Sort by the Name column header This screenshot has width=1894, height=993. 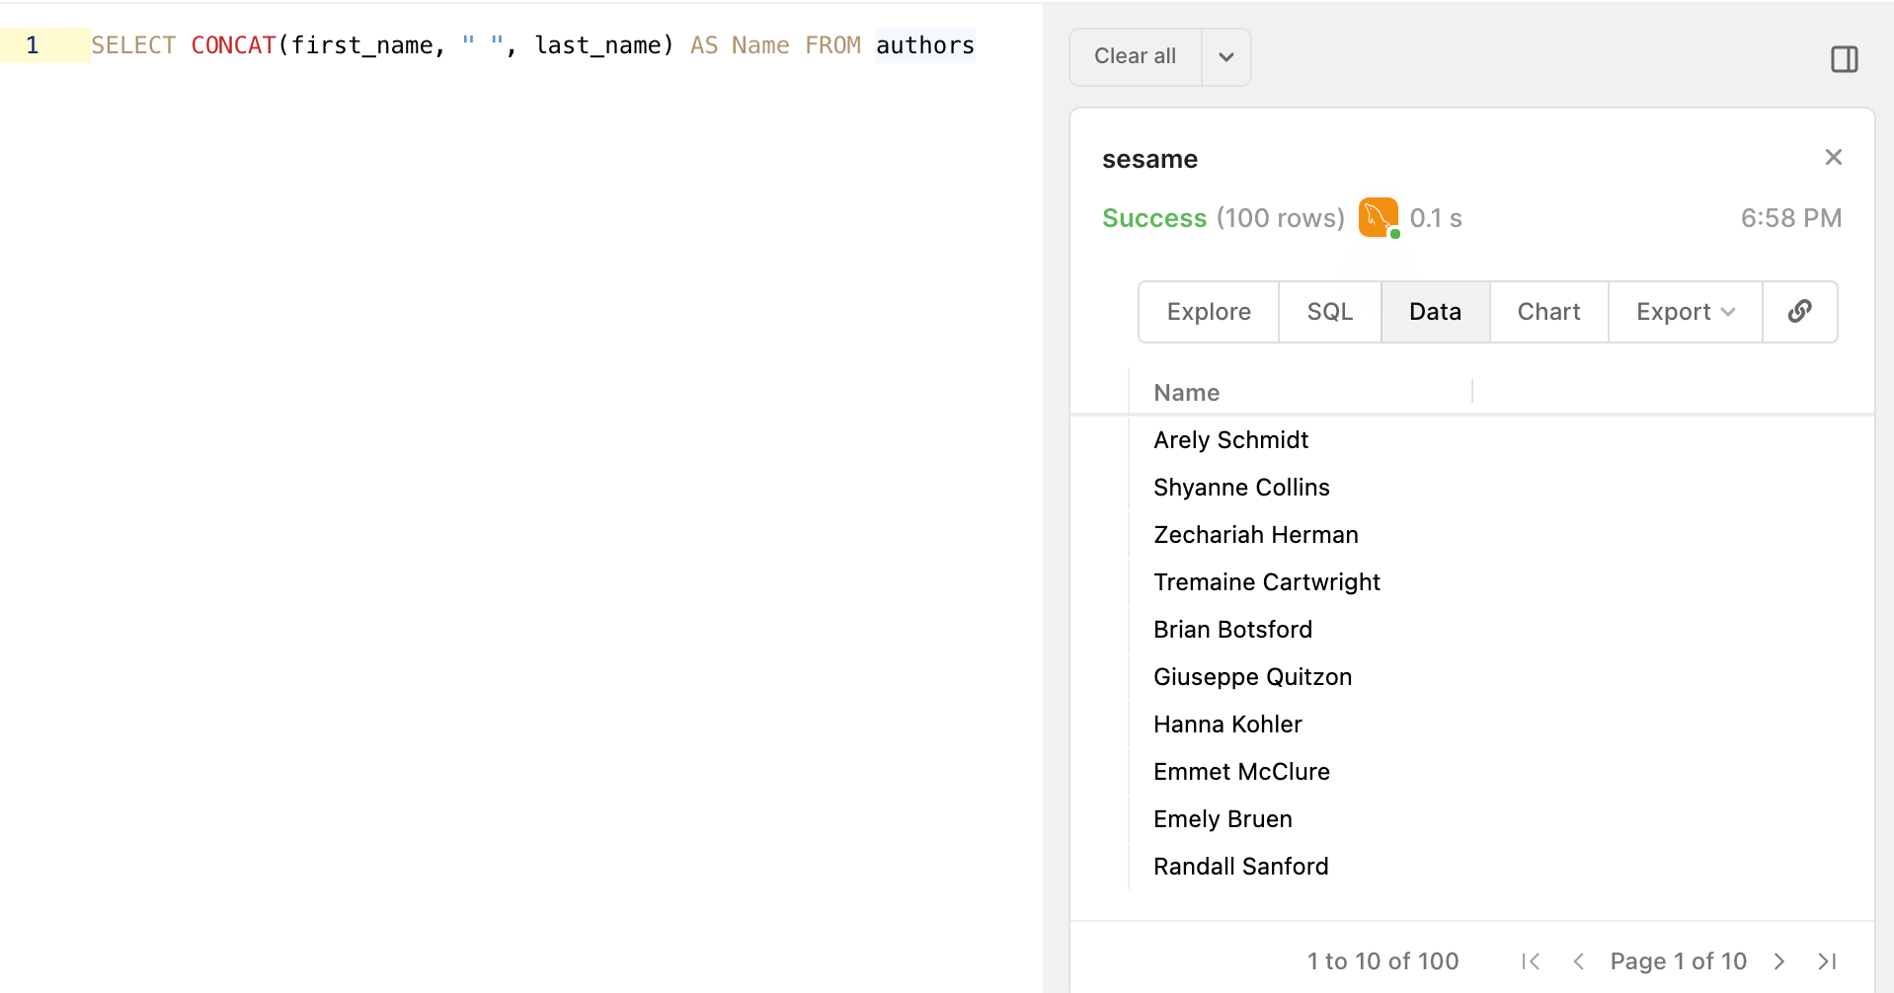(x=1185, y=392)
